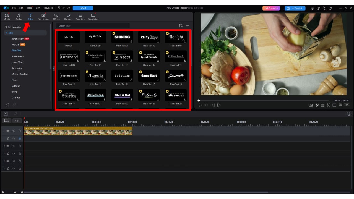This screenshot has width=354, height=199.
Task: Open the View menu
Action: click(x=38, y=8)
